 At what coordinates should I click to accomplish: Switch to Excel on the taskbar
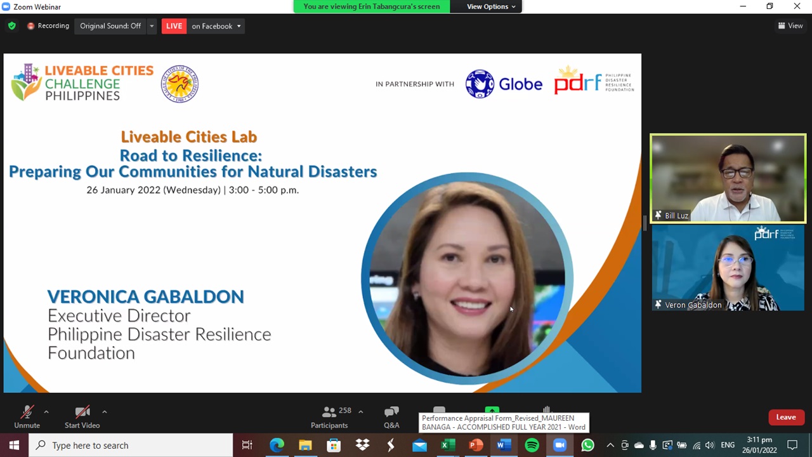click(x=447, y=445)
